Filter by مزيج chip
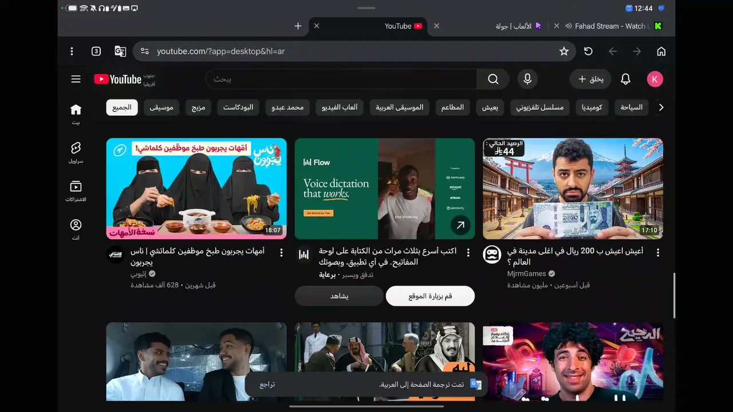Screen dimensions: 733x412 click(x=198, y=108)
